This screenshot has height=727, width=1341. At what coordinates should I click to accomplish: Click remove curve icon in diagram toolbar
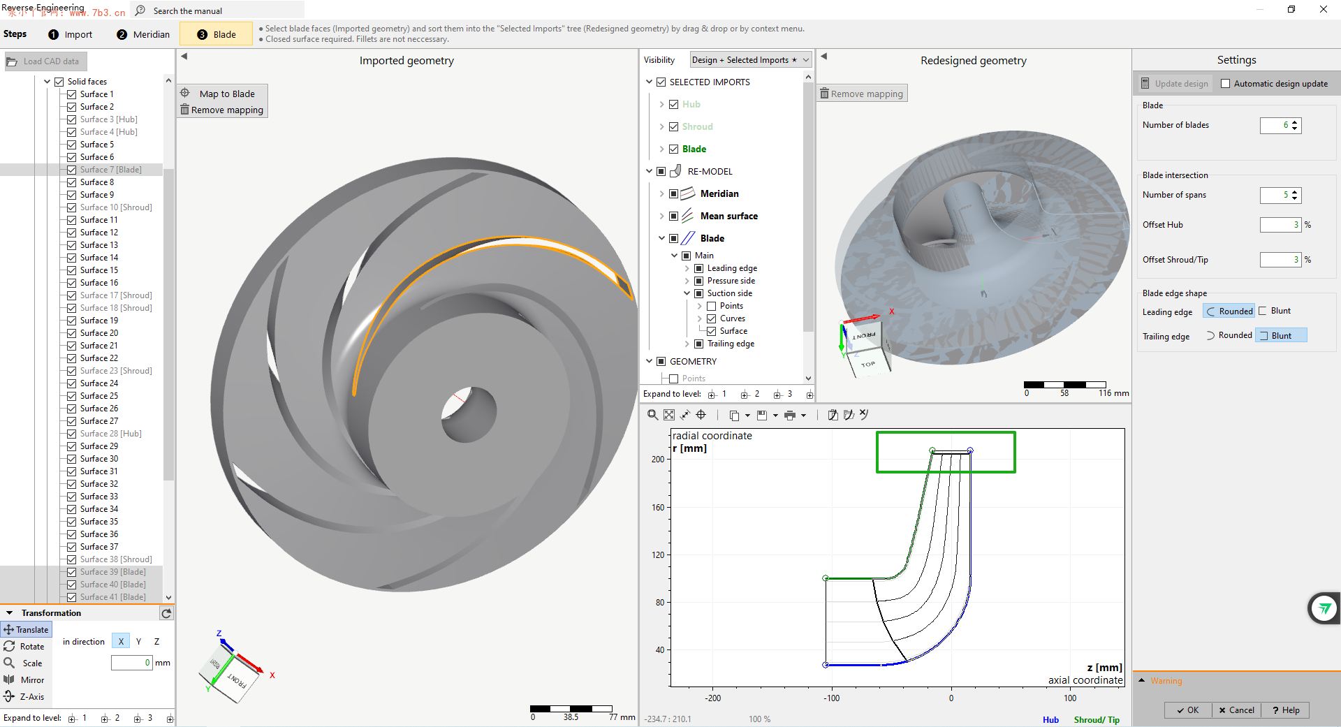[x=864, y=415]
